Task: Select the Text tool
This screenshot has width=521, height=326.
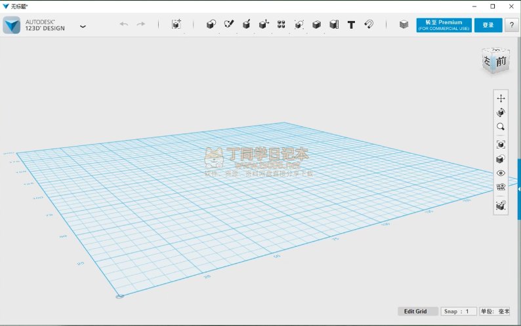Action: point(351,24)
